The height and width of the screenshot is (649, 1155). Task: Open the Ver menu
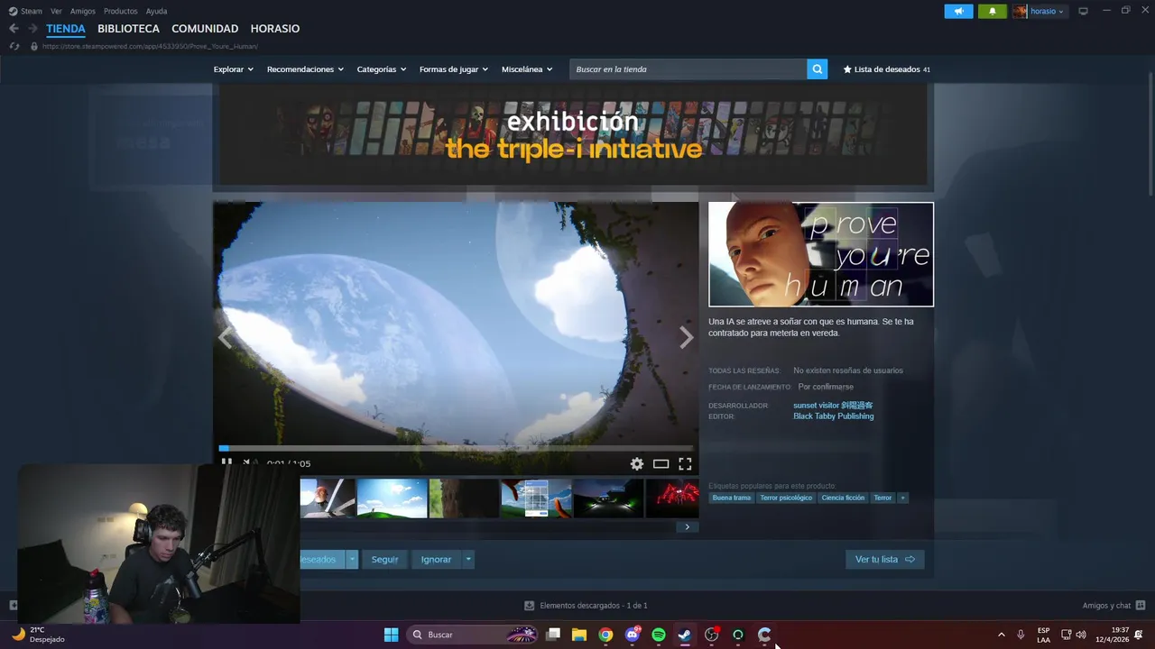56,12
